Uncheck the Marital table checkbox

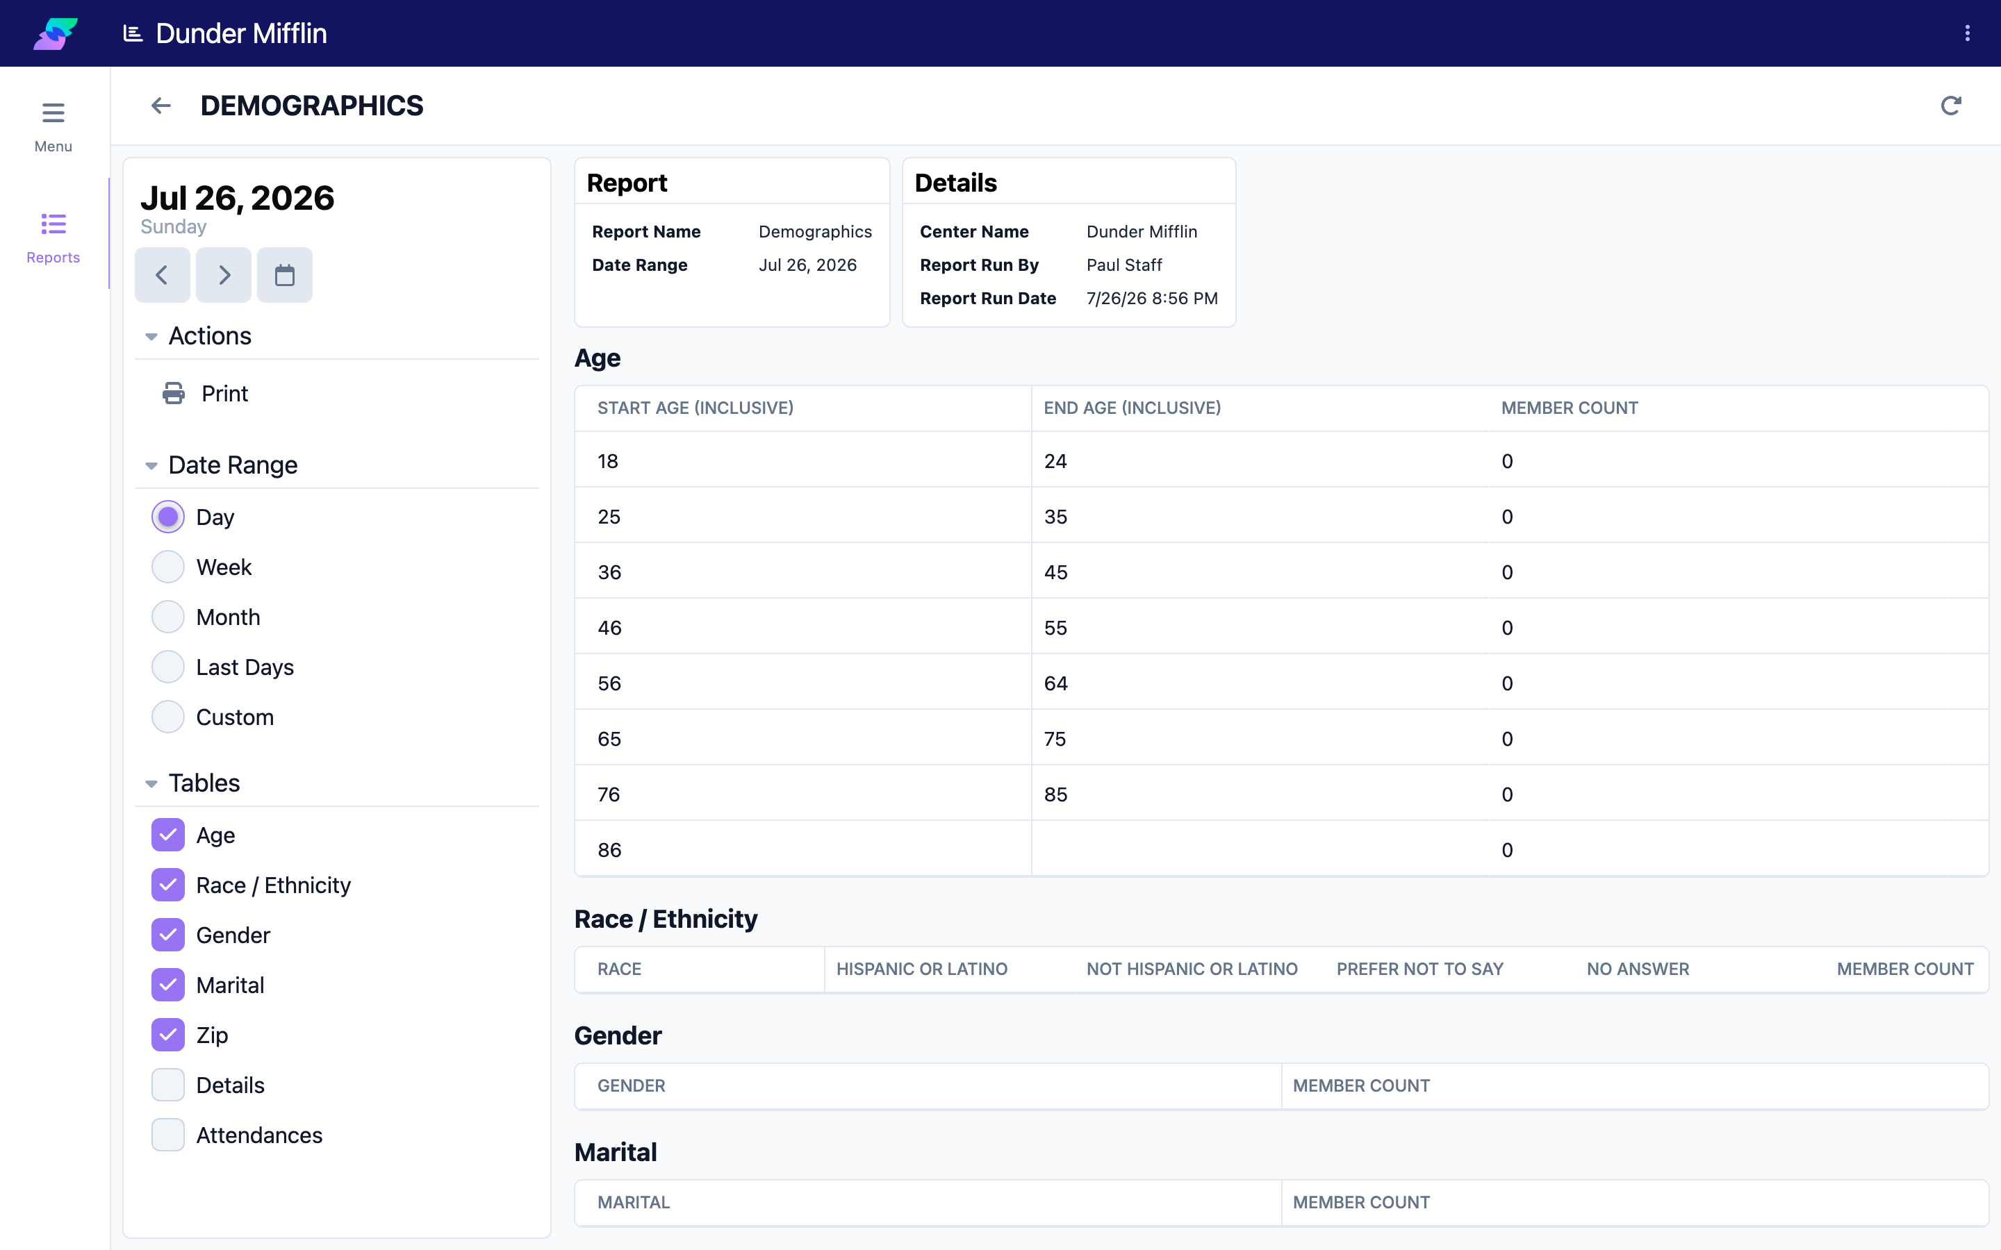(x=168, y=985)
